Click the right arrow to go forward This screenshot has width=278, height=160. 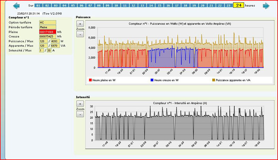[x=266, y=6]
